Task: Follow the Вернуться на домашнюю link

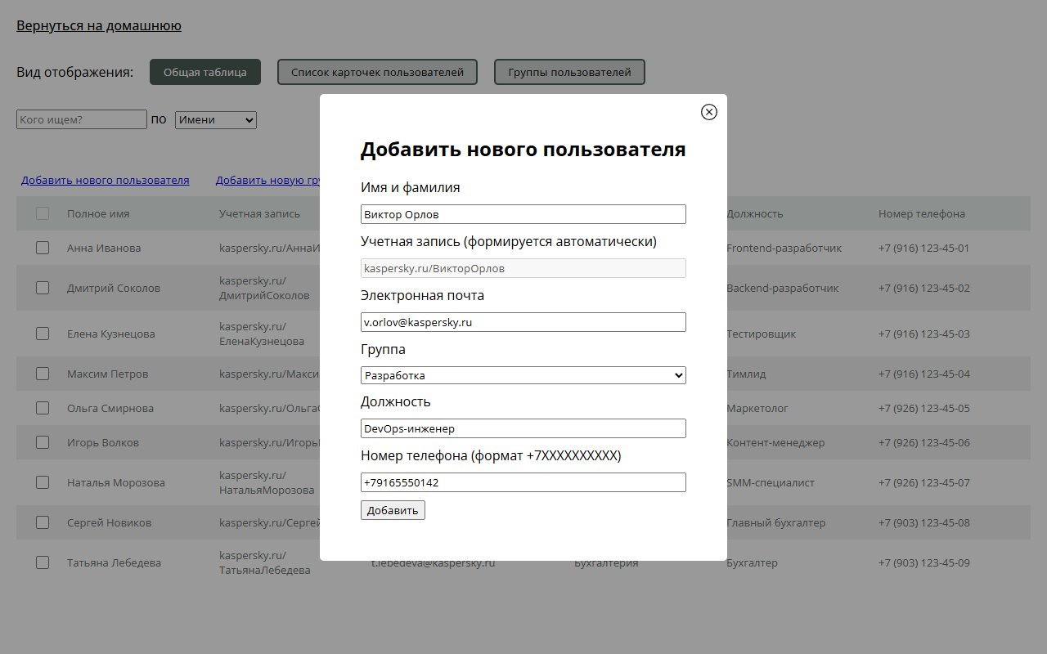Action: click(x=99, y=25)
